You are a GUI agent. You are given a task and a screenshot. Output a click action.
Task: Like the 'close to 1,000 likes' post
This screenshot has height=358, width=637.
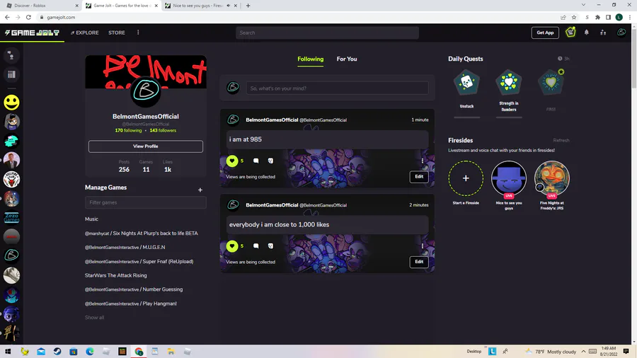(x=232, y=246)
